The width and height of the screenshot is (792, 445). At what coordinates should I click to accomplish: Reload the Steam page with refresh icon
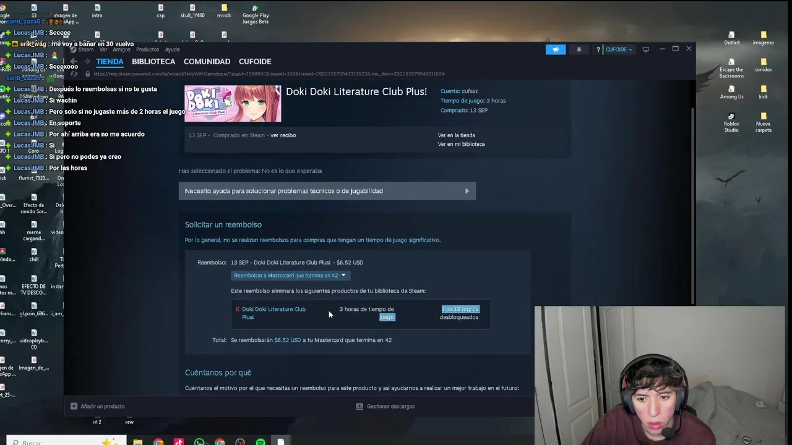point(74,74)
